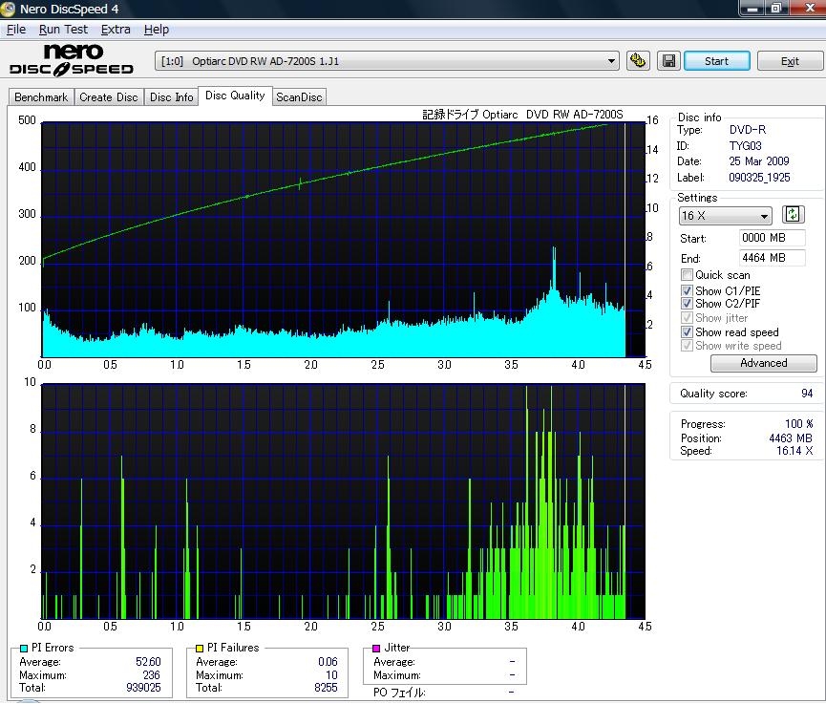Viewport: 826px width, 704px height.
Task: Click the yellow PI Failures legend swatch
Action: click(199, 648)
